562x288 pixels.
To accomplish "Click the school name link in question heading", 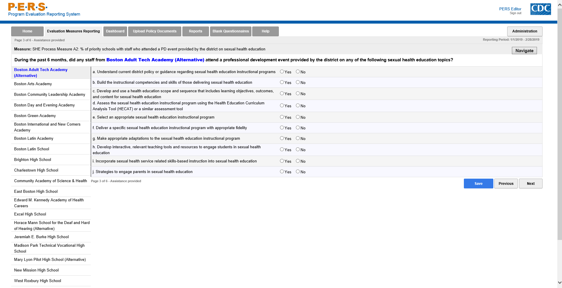I will pyautogui.click(x=155, y=60).
